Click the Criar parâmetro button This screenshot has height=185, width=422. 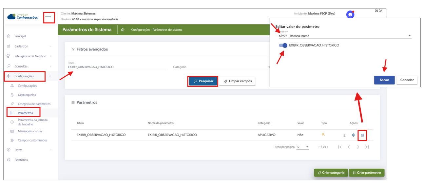366,173
